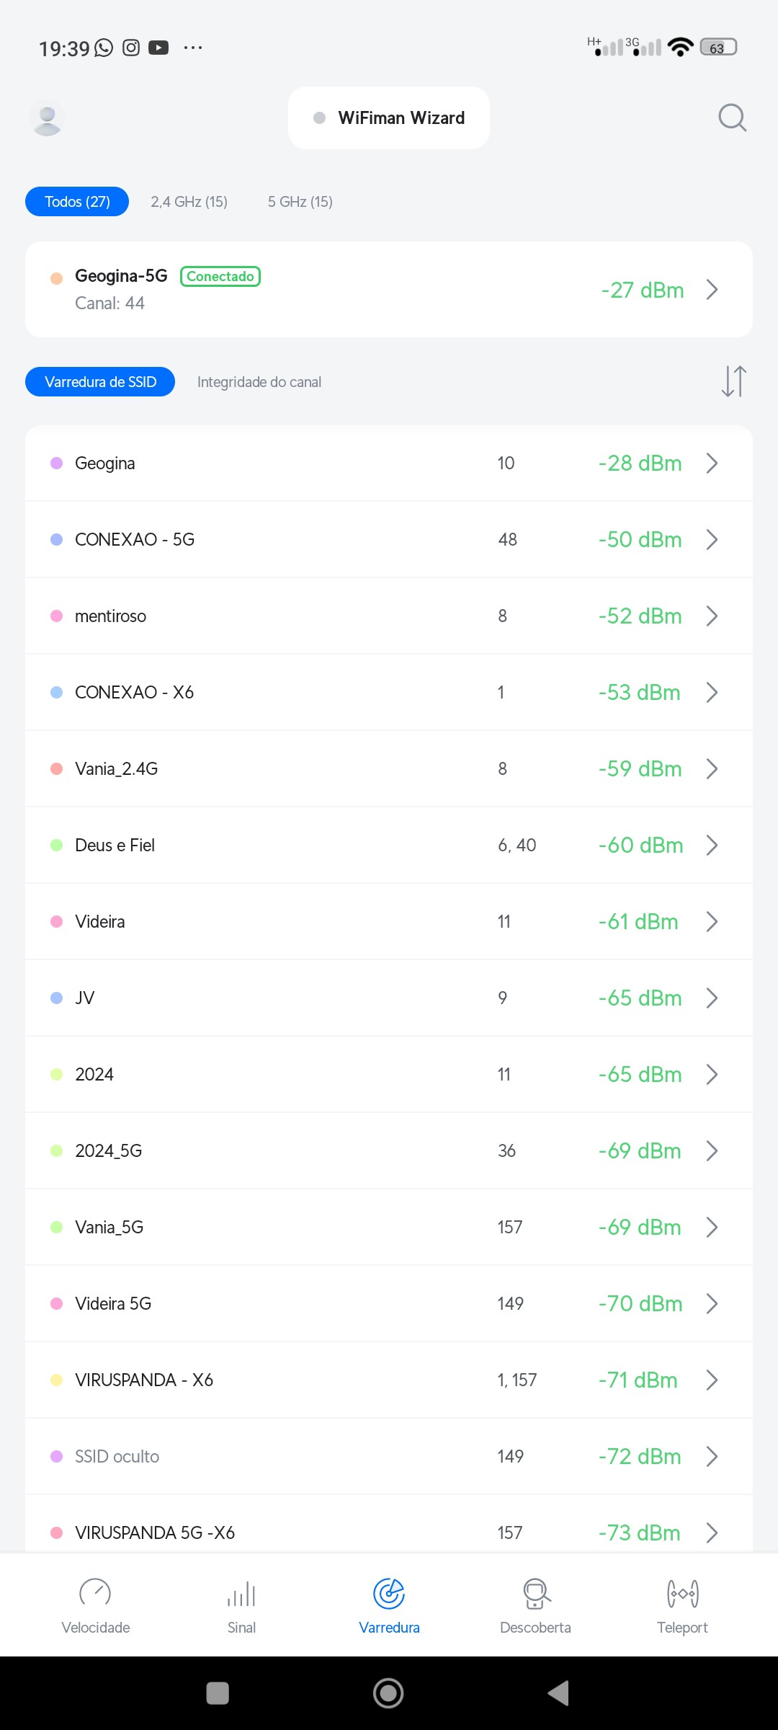The image size is (778, 1730).
Task: Filter by Todos (27) networks
Action: click(77, 202)
